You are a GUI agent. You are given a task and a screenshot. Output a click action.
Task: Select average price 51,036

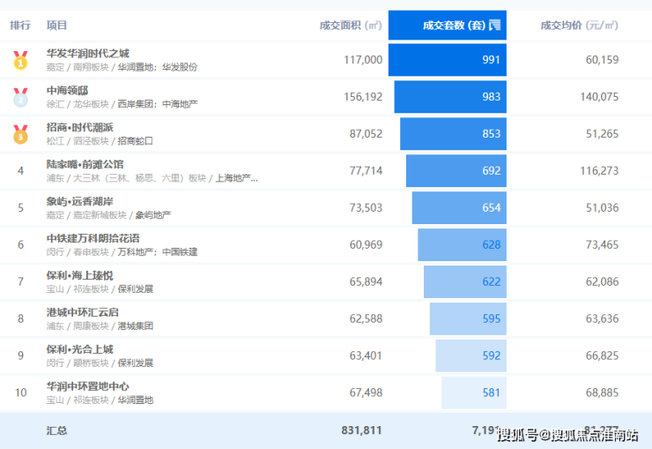pos(602,208)
